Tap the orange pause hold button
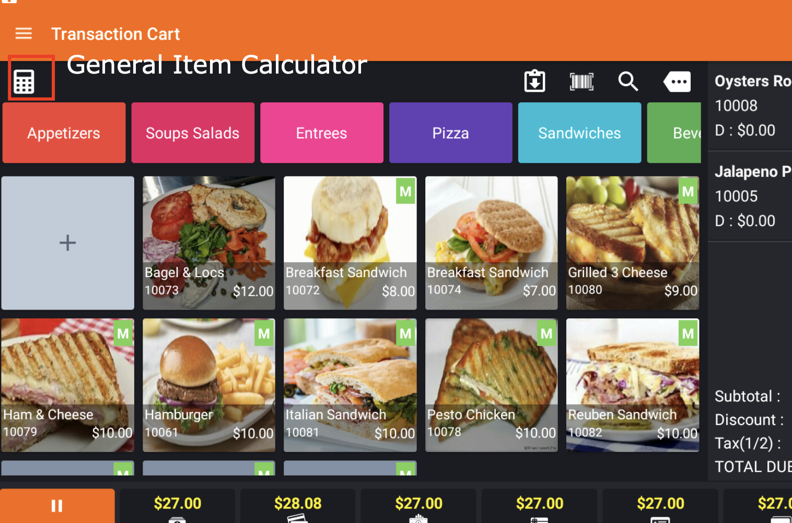 [57, 506]
